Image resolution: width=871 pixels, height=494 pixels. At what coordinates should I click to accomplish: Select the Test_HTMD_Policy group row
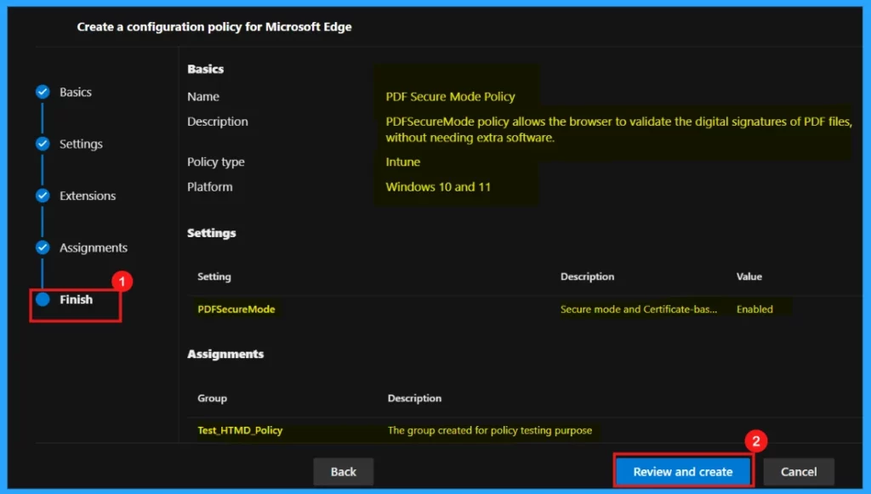coord(524,430)
